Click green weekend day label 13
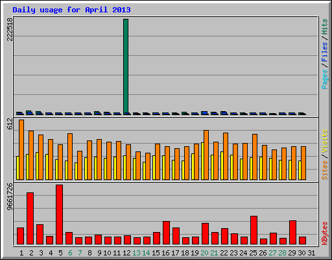This screenshot has width=332, height=260. 136,253
